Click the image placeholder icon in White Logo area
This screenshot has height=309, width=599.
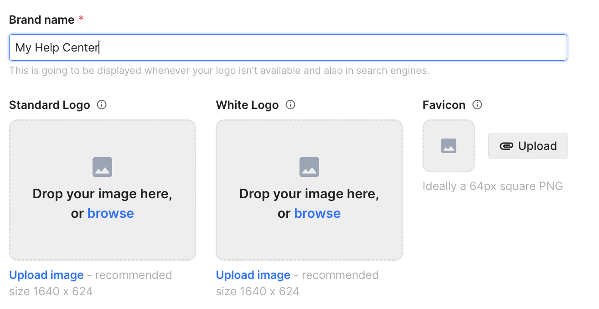[x=309, y=167]
